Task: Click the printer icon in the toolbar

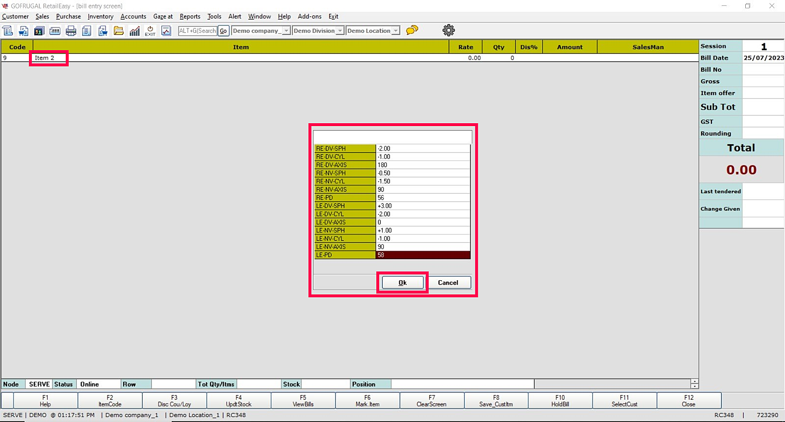Action: click(x=71, y=30)
